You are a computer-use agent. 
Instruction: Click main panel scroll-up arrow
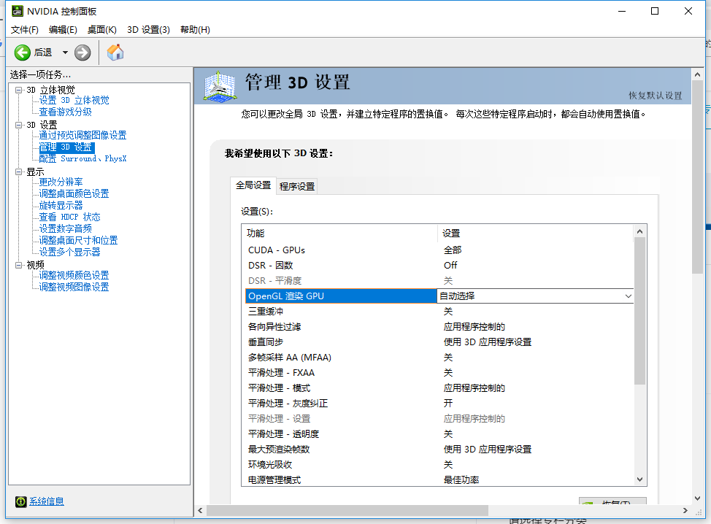tap(697, 74)
